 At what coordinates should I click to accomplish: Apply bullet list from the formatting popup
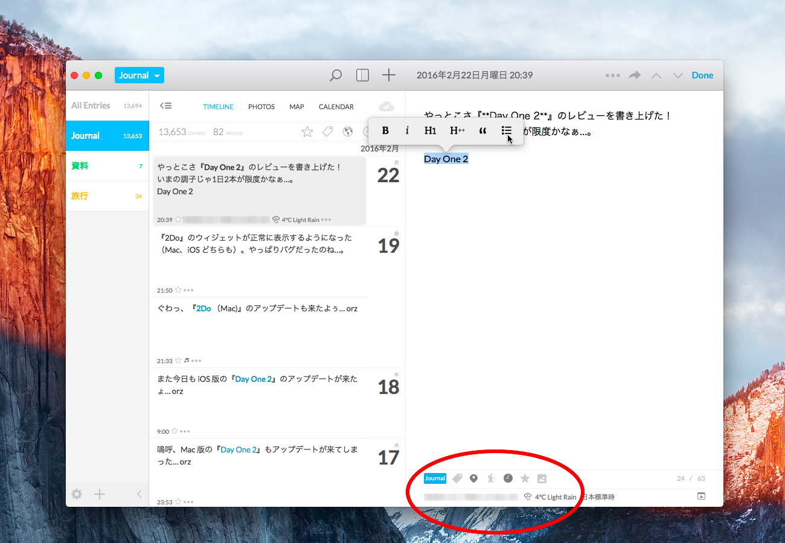tap(507, 130)
